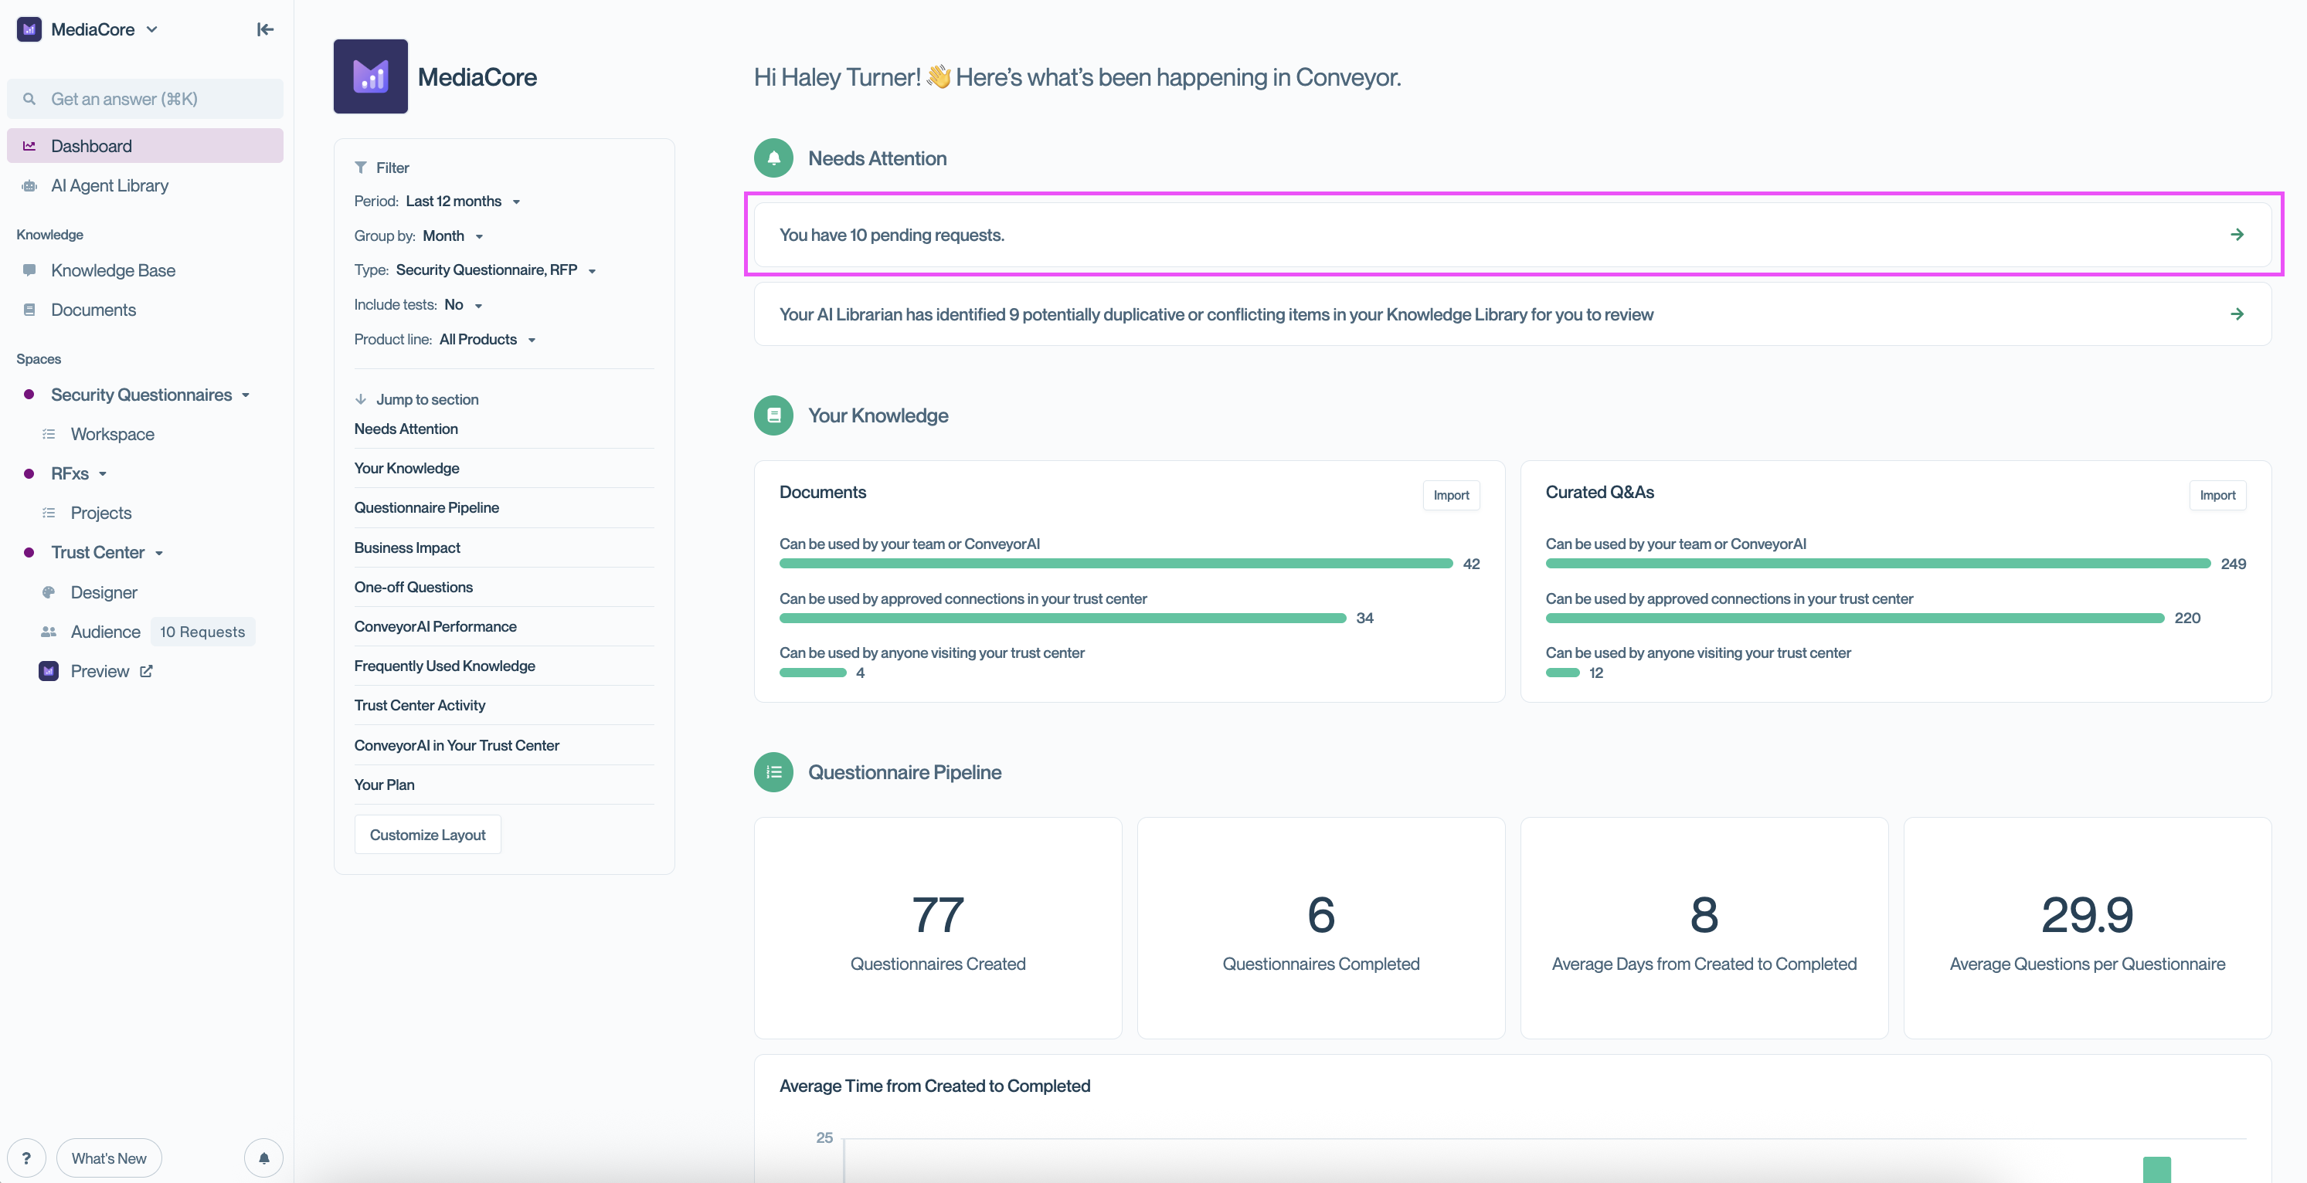2307x1183 pixels.
Task: Jump to Business Impact section
Action: coord(406,547)
